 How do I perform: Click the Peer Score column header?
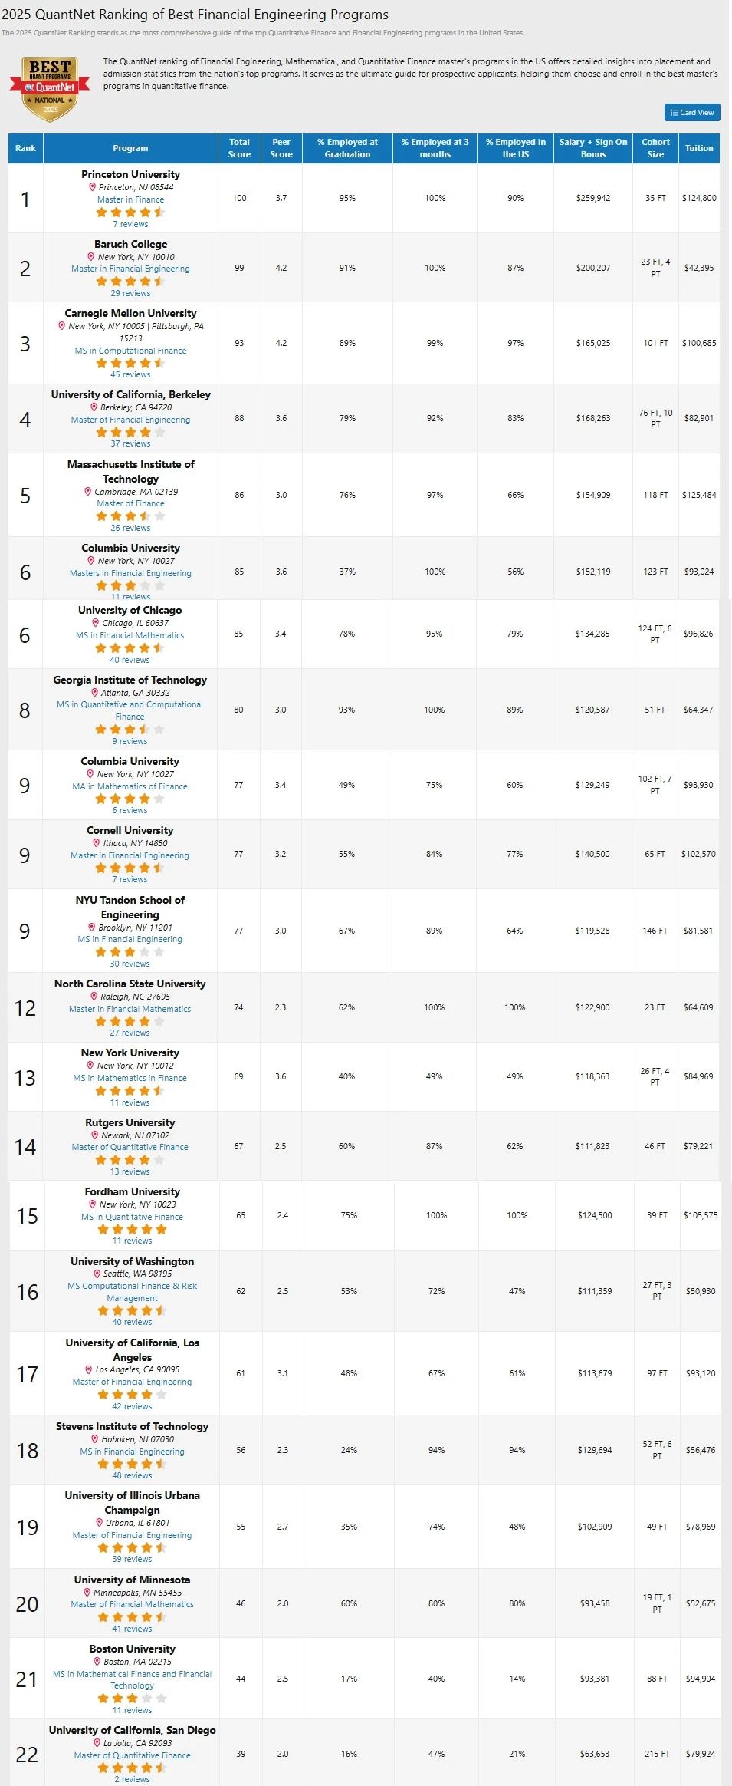(x=281, y=148)
